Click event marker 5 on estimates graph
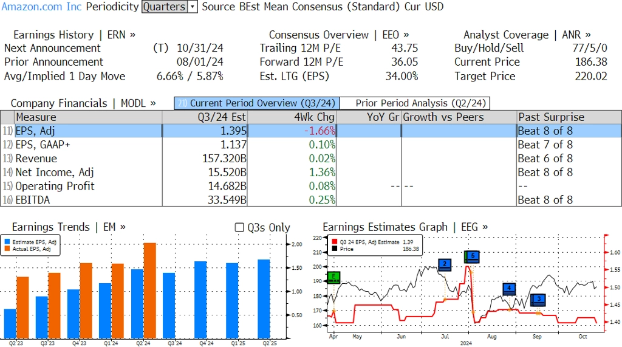This screenshot has width=622, height=347. [472, 257]
